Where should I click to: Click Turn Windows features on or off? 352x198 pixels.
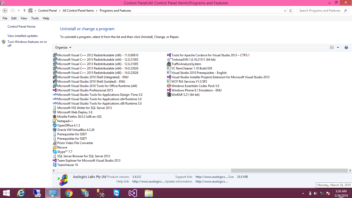tap(27, 44)
